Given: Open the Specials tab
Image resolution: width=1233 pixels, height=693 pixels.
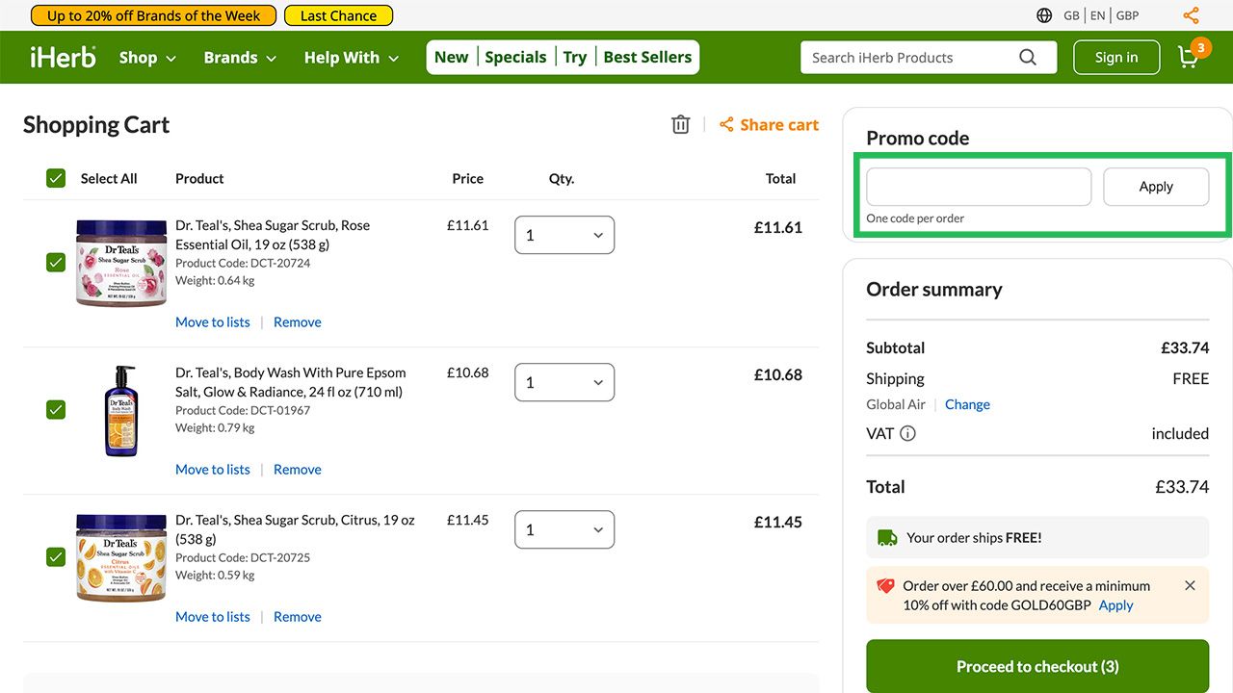Looking at the screenshot, I should [515, 58].
